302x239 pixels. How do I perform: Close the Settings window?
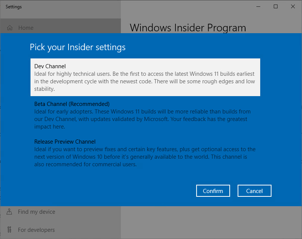(x=293, y=6)
